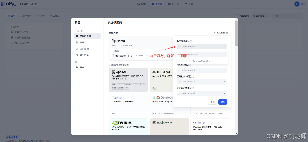Open 语言 via its translate icon

pos(77,68)
